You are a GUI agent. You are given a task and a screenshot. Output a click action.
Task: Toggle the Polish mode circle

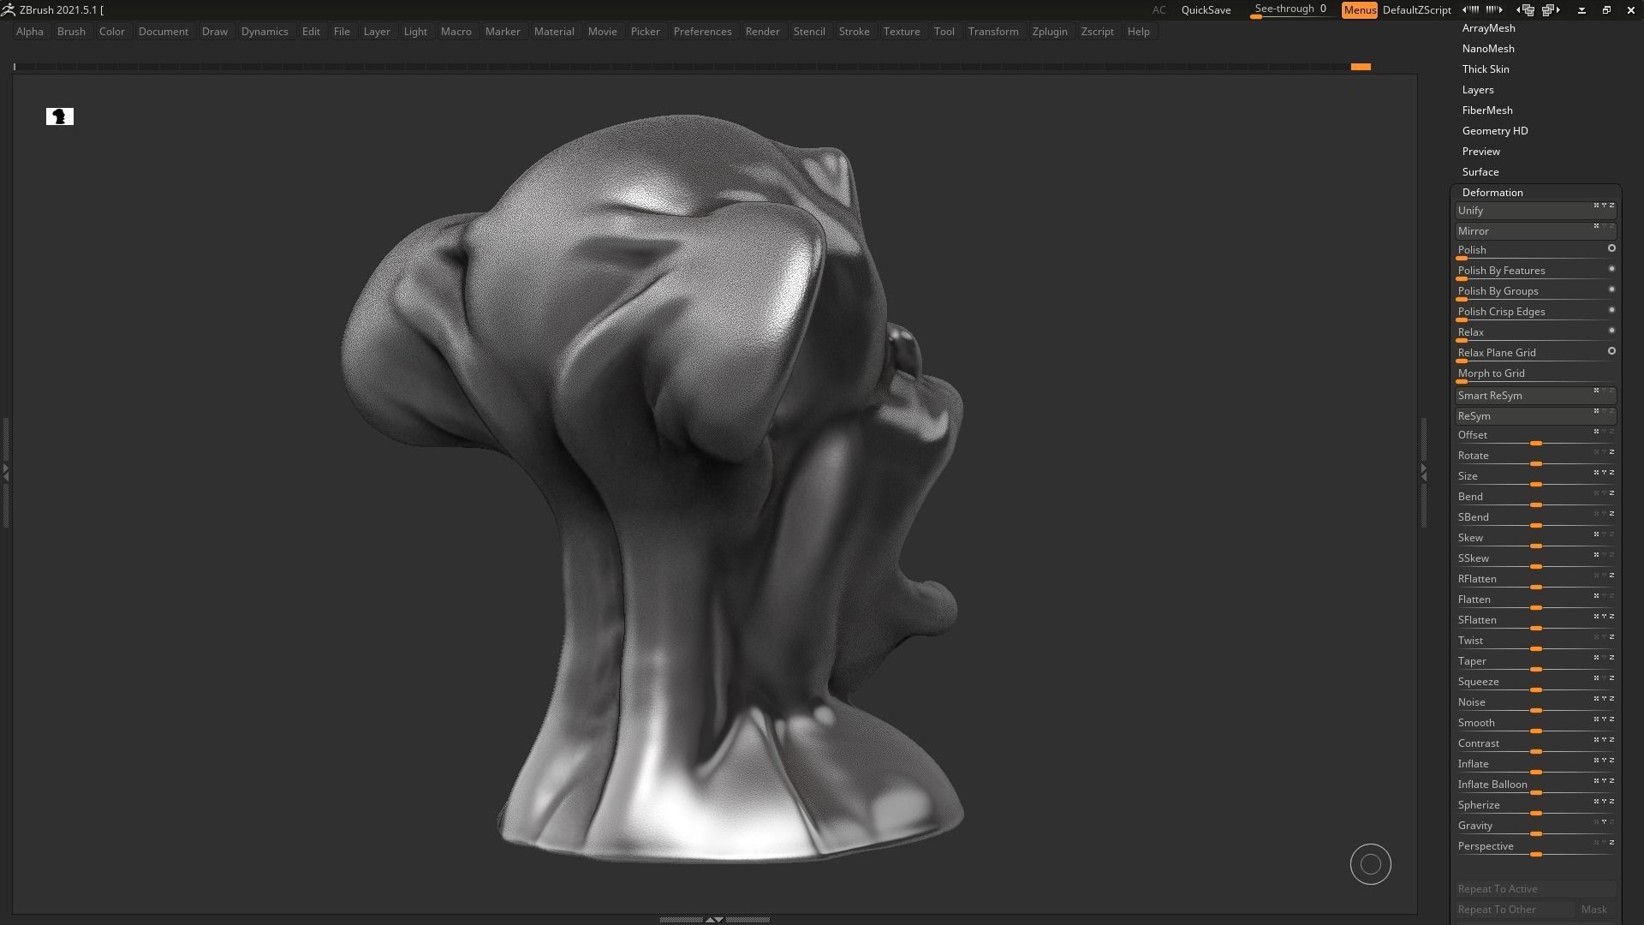(x=1611, y=248)
